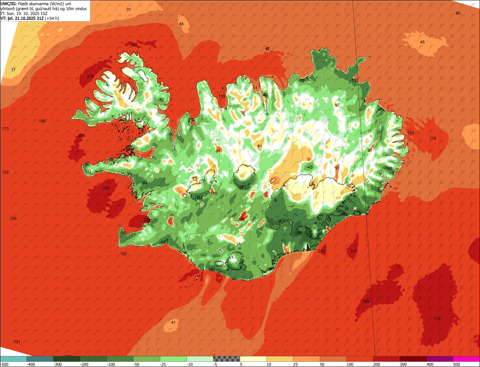Select the value -188 near the south coast
This screenshot has height=367, width=480.
tap(297, 233)
